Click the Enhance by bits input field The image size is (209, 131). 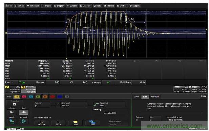point(155,118)
